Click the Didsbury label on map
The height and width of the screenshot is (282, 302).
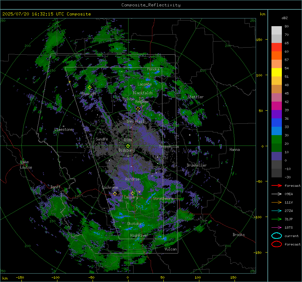pyautogui.click(x=127, y=150)
